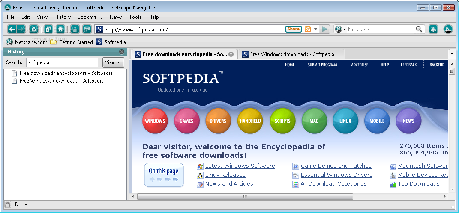Click the Game Demos and Patches icon

[296, 166]
